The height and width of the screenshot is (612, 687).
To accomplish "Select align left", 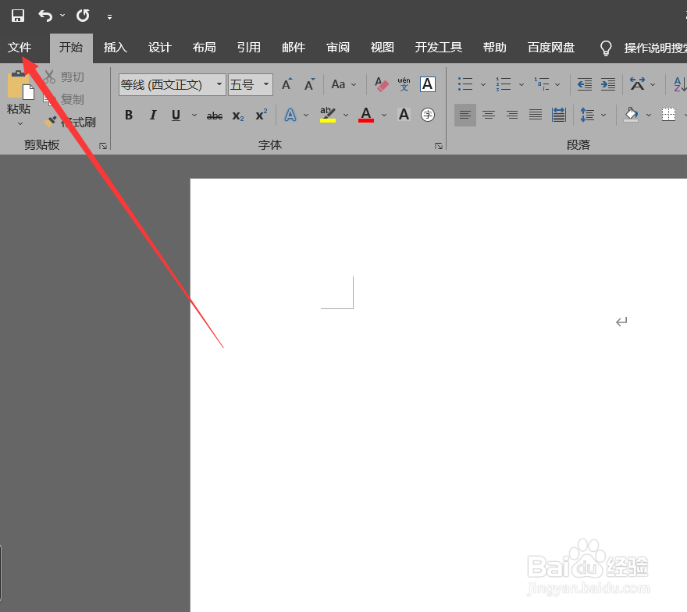I will tap(465, 116).
